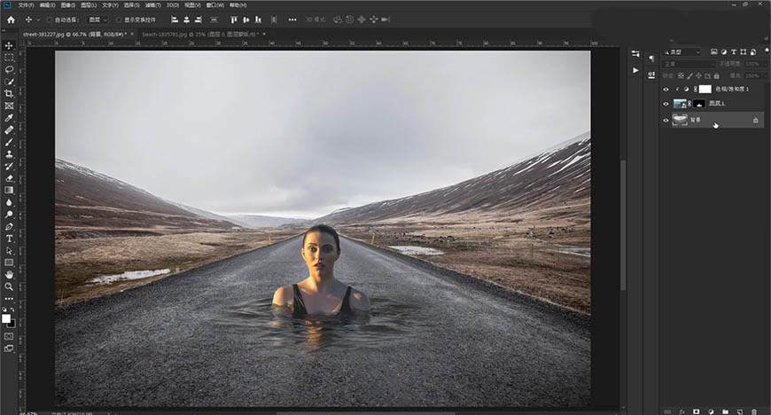Select the Healing Brush tool
Viewport: 771px width, 415px height.
pos(9,130)
